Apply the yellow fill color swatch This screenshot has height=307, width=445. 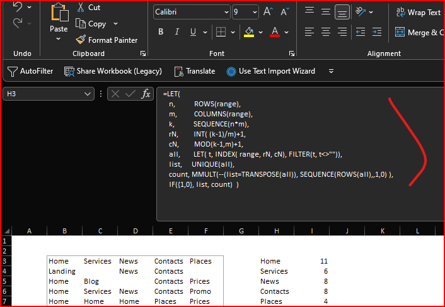click(249, 32)
